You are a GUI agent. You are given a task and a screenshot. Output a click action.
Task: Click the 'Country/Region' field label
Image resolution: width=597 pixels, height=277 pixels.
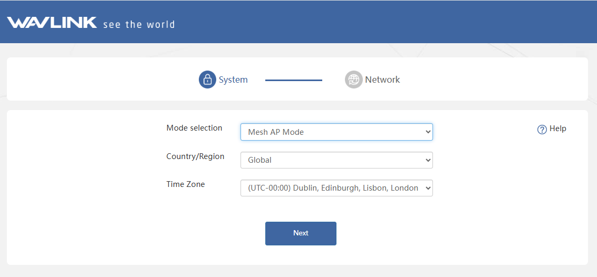[195, 156]
